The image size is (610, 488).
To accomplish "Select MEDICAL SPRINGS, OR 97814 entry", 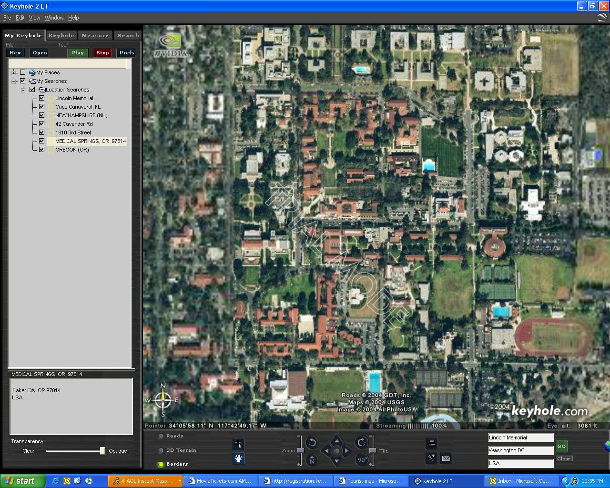I will coord(91,141).
